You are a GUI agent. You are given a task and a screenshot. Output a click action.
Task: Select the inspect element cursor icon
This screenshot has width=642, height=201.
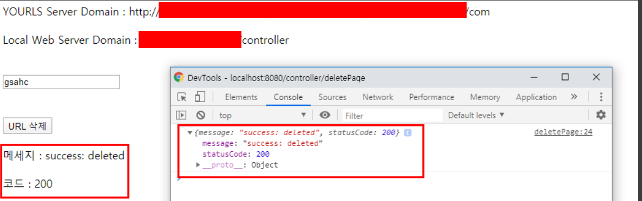(182, 97)
